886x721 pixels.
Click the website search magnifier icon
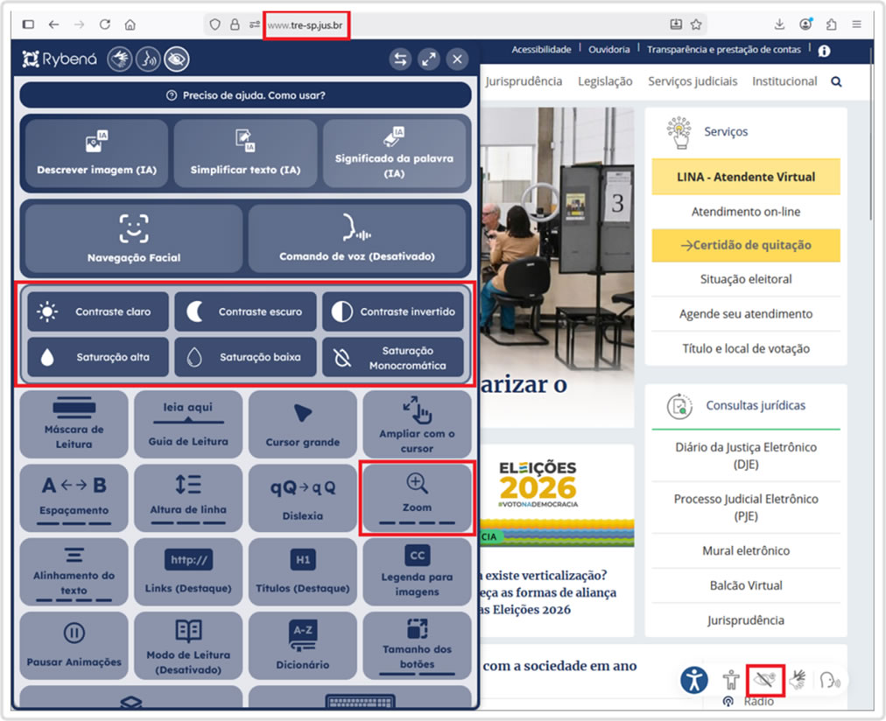836,81
